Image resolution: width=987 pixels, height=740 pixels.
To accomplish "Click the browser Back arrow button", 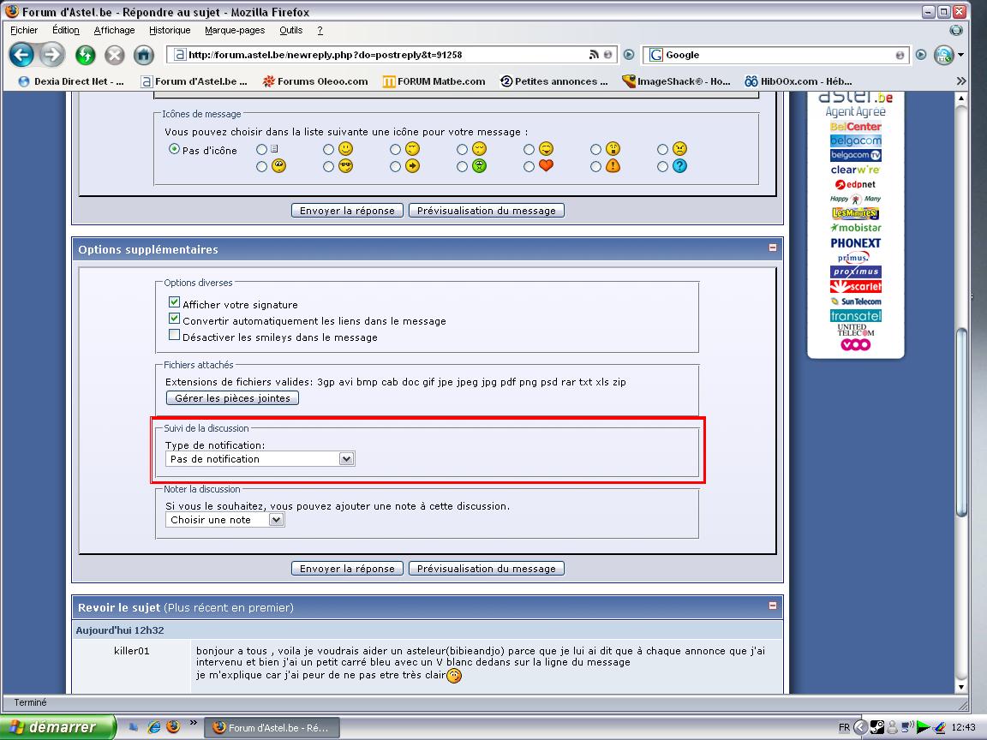I will pyautogui.click(x=22, y=55).
